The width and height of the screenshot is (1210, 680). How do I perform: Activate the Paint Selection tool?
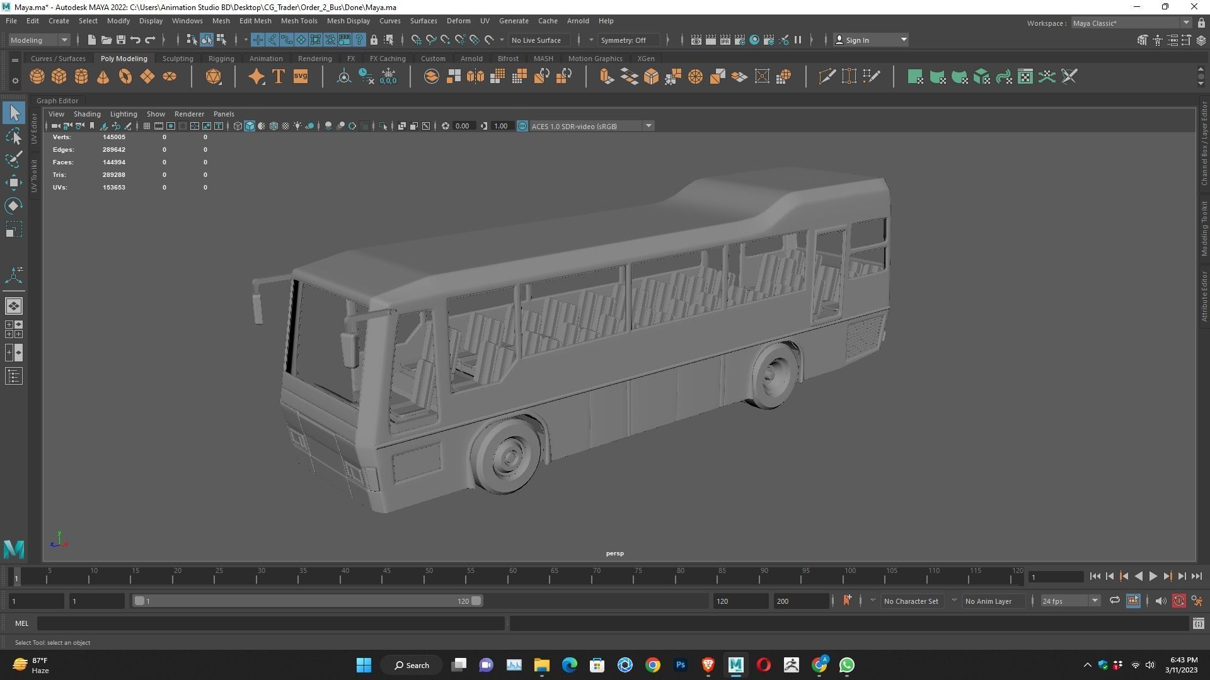point(14,160)
